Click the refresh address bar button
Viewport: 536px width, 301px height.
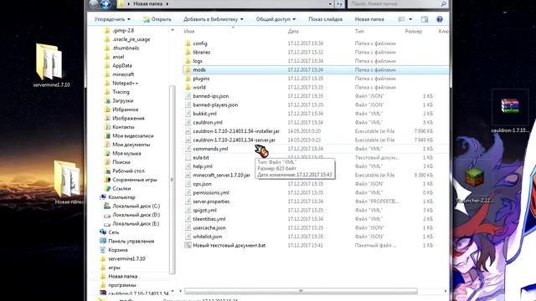pos(339,3)
